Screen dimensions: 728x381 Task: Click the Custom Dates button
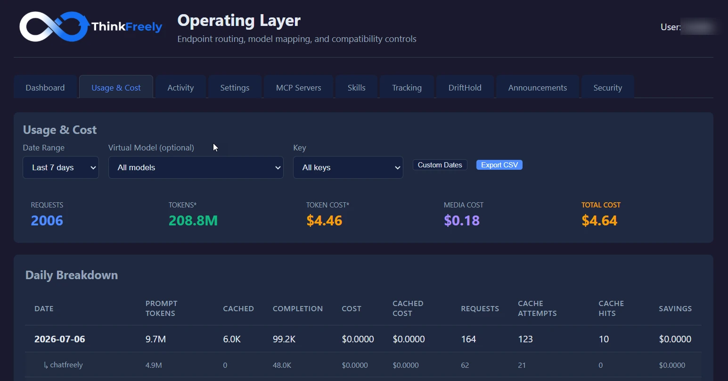[440, 165]
